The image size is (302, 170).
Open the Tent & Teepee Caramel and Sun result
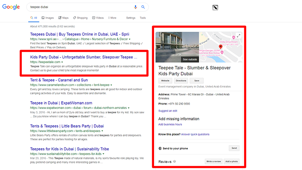click(x=59, y=80)
